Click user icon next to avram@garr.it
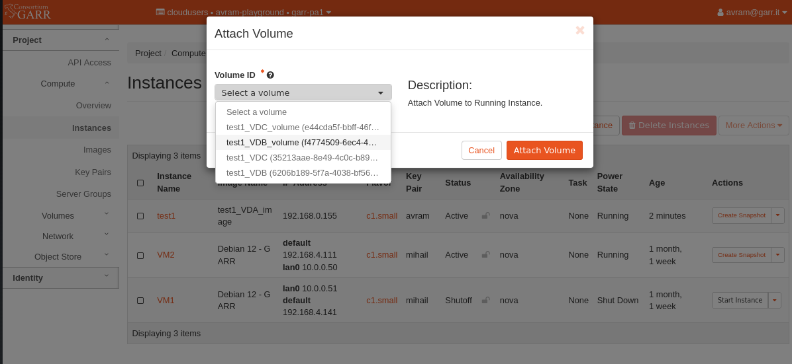This screenshot has width=792, height=364. click(x=720, y=12)
